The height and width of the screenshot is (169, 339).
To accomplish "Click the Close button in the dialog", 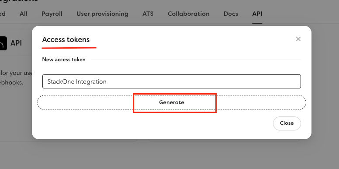I will point(287,123).
